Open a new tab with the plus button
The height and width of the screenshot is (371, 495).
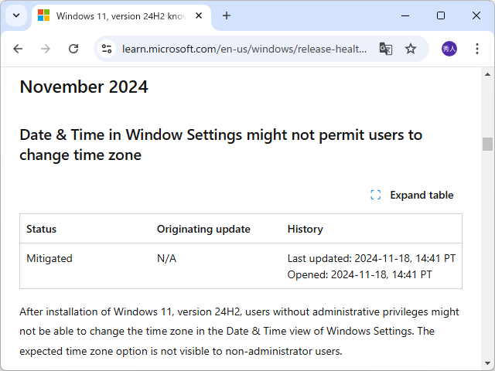227,15
